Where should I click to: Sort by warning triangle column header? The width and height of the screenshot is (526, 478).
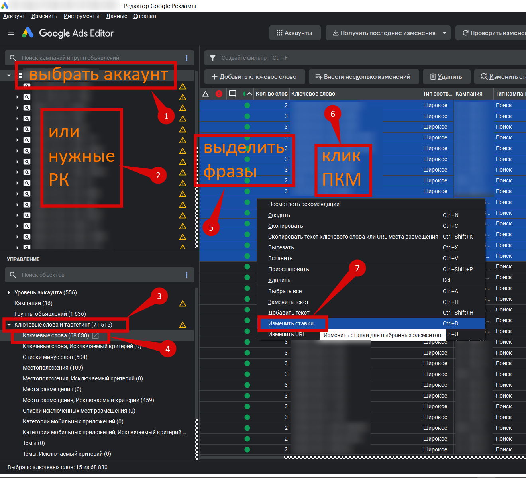coord(206,94)
